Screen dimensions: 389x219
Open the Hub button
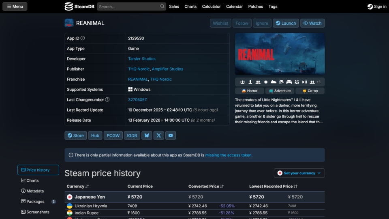point(95,135)
